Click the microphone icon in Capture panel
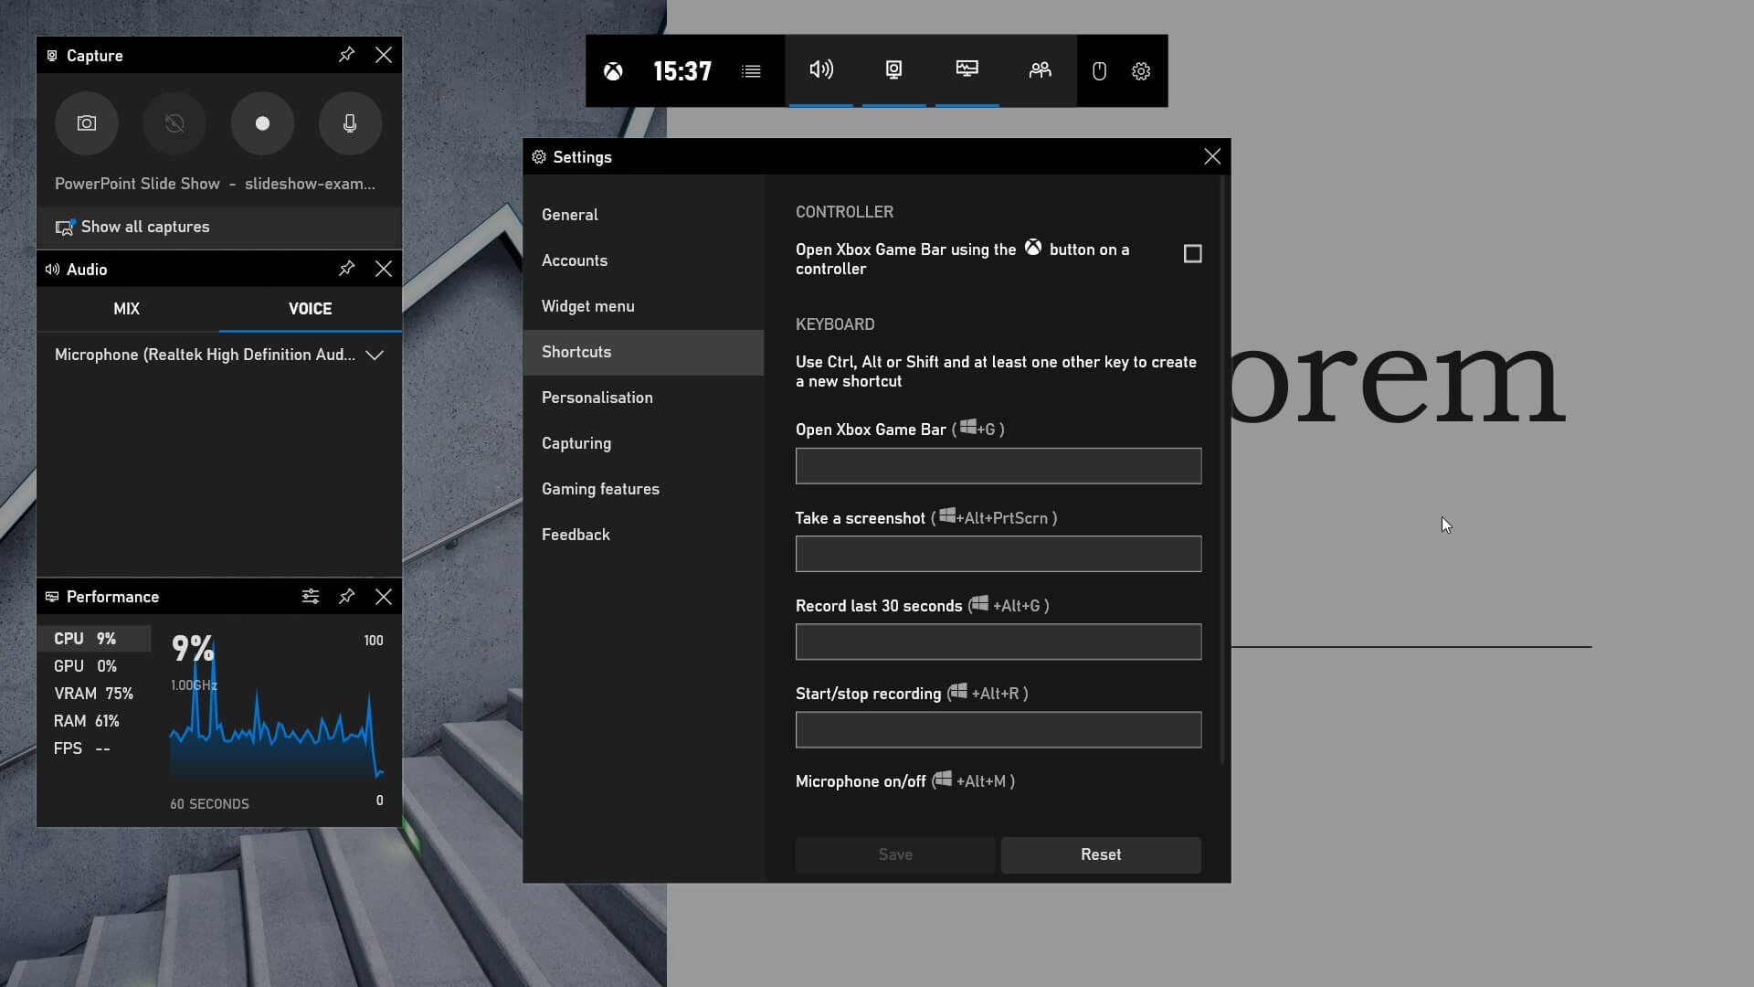The image size is (1754, 987). pos(349,123)
